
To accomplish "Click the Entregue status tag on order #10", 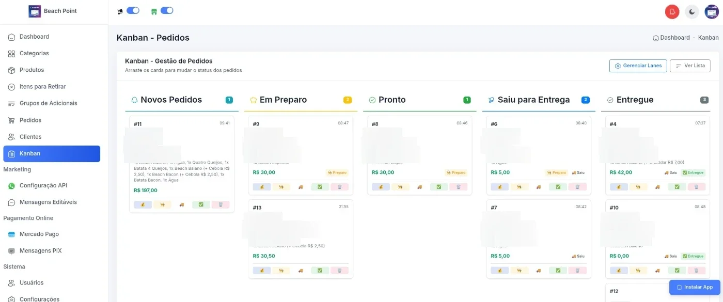I will pyautogui.click(x=693, y=256).
